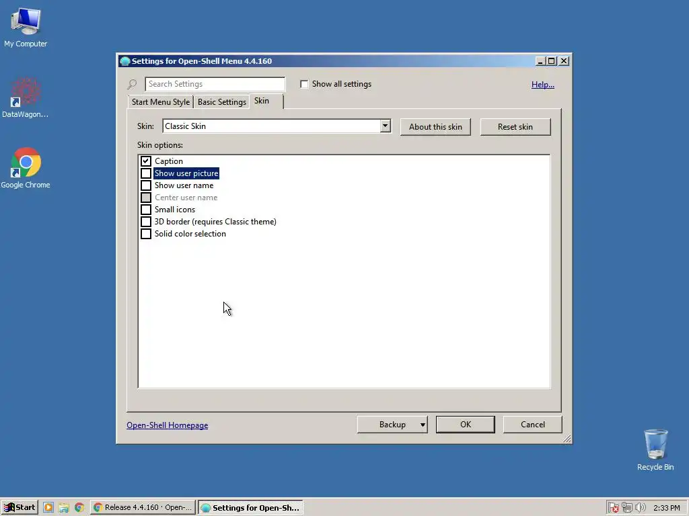Switch to Basic Settings tab

tap(222, 102)
